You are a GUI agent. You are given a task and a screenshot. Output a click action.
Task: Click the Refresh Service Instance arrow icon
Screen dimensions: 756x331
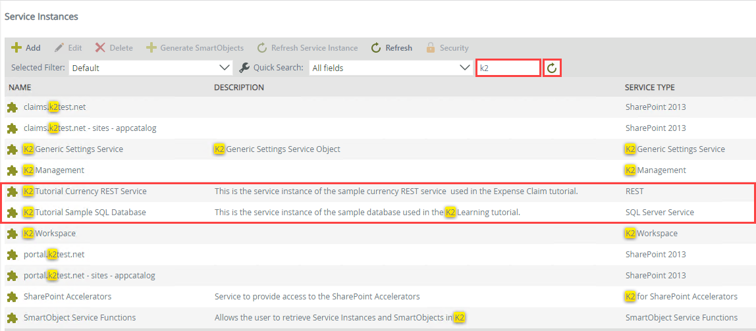262,47
